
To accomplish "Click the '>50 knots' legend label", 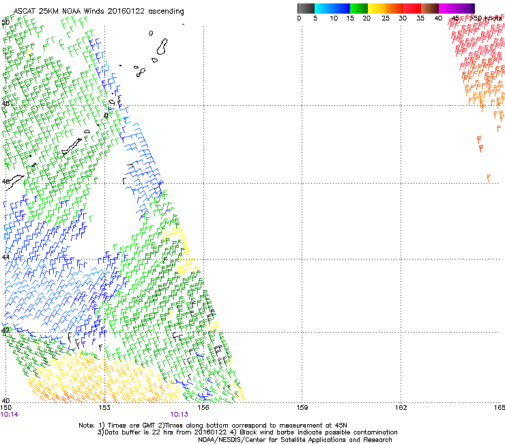I will click(485, 18).
